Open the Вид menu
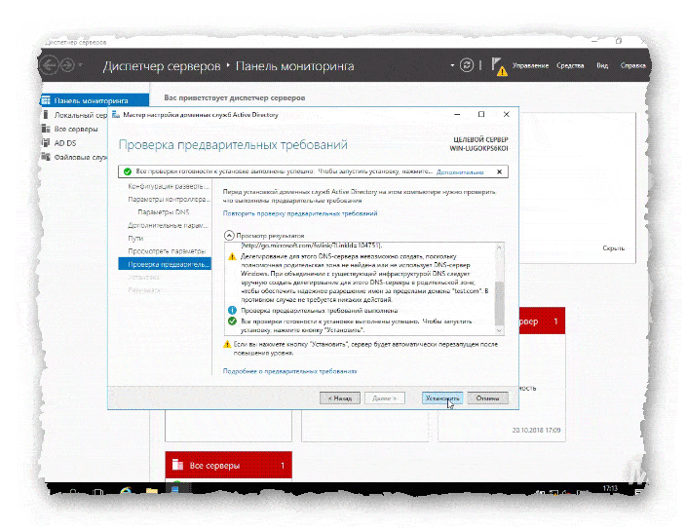This screenshot has height=530, width=686. 602,65
